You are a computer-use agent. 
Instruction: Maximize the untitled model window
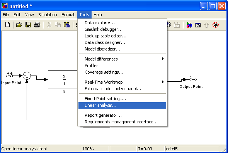click(x=213, y=6)
